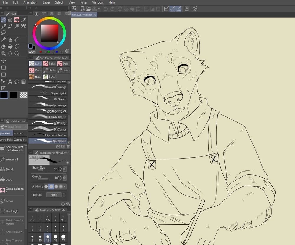Screen dimensions: 295x245
Task: Select the Decoration ribbon-bow tool
Action: pyautogui.click(x=23, y=26)
